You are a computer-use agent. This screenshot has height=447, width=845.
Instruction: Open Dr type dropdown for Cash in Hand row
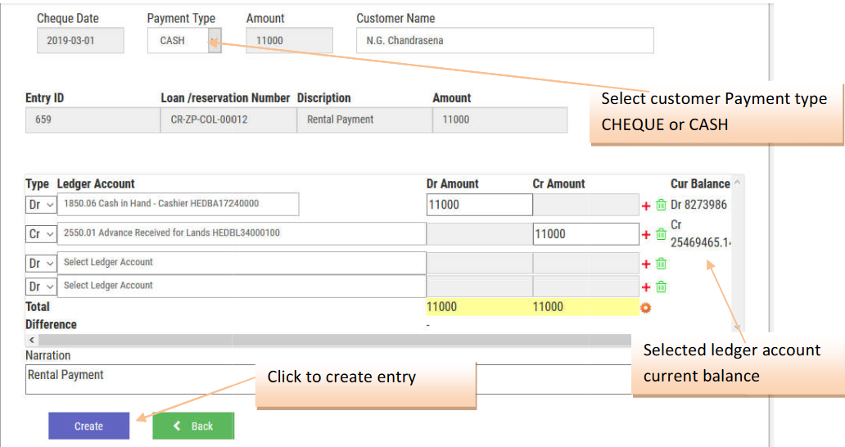pyautogui.click(x=41, y=205)
